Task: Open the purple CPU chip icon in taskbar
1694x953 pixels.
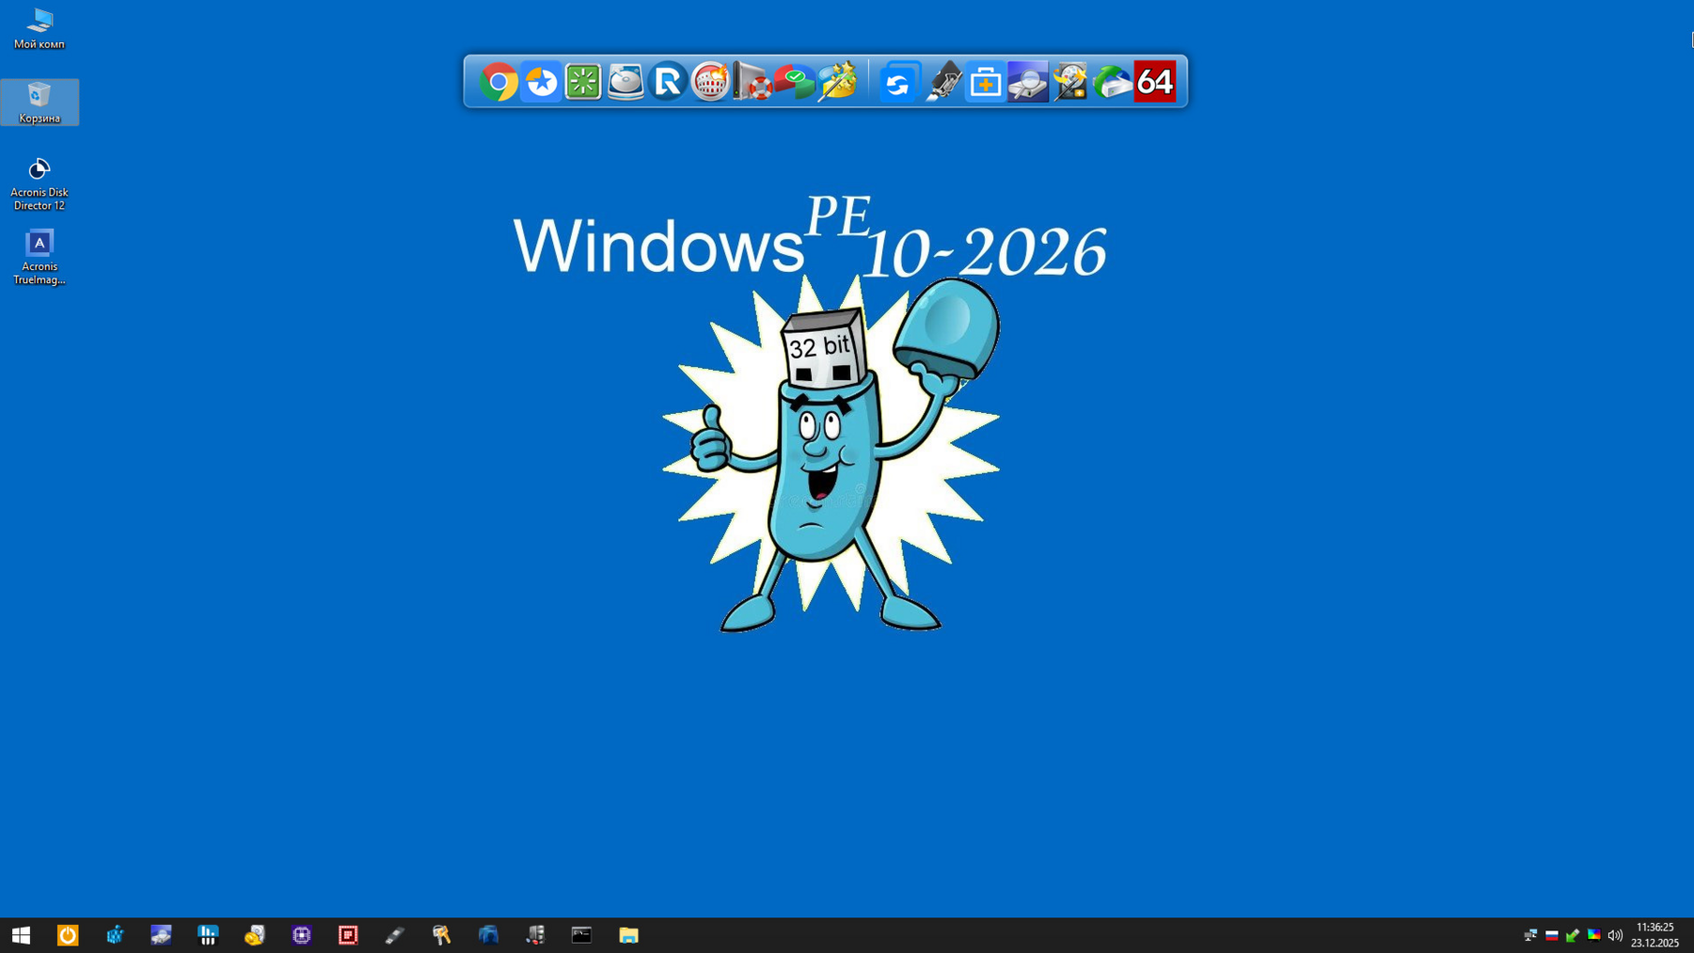Action: tap(301, 935)
